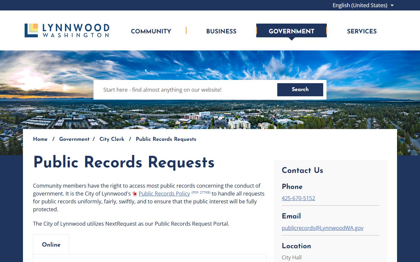Go to Home breadcrumb
The height and width of the screenshot is (262, 420).
pyautogui.click(x=40, y=139)
